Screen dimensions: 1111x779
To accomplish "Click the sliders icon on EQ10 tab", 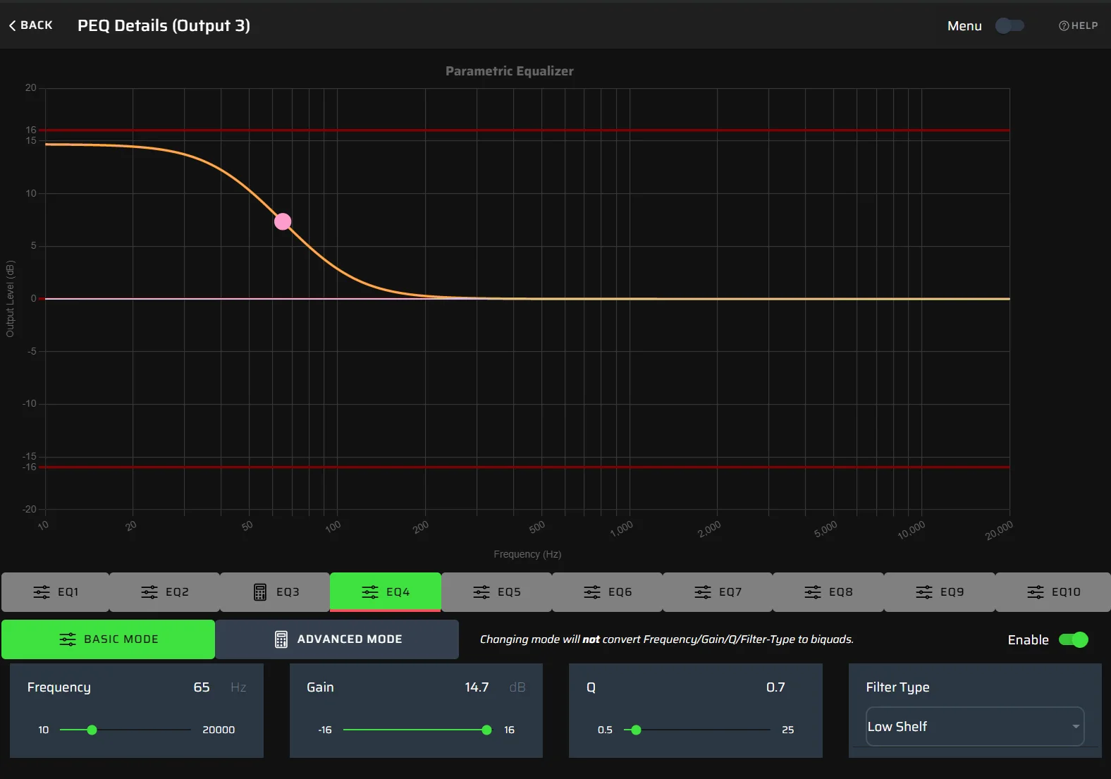I will [1036, 592].
